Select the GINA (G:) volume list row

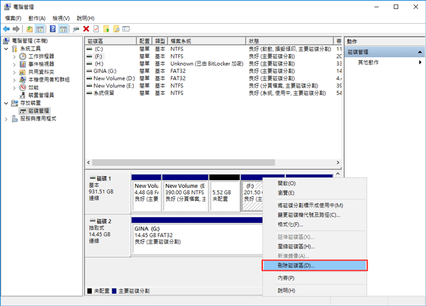click(x=213, y=71)
